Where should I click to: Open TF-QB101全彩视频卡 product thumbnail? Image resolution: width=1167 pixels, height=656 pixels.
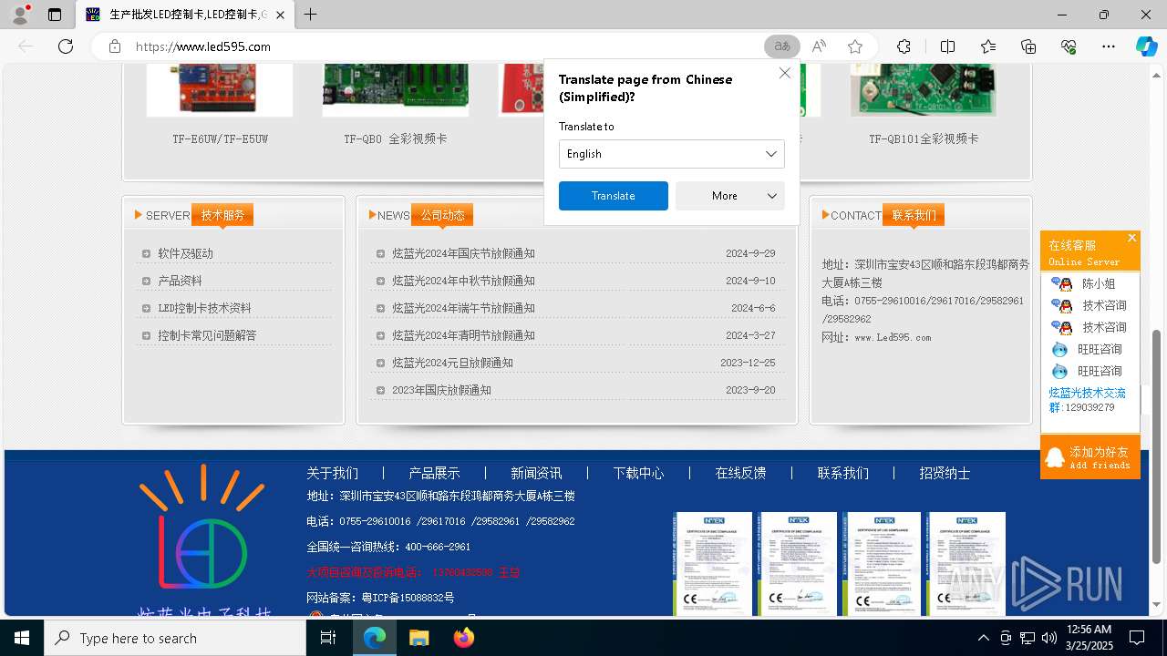923,89
